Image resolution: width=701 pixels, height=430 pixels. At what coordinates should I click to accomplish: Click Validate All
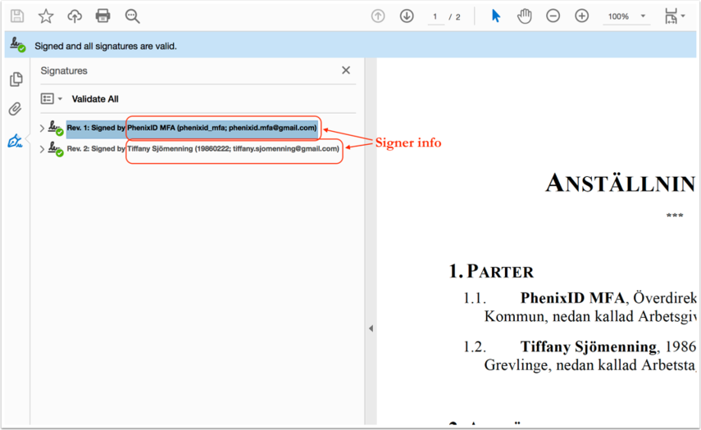(x=95, y=99)
